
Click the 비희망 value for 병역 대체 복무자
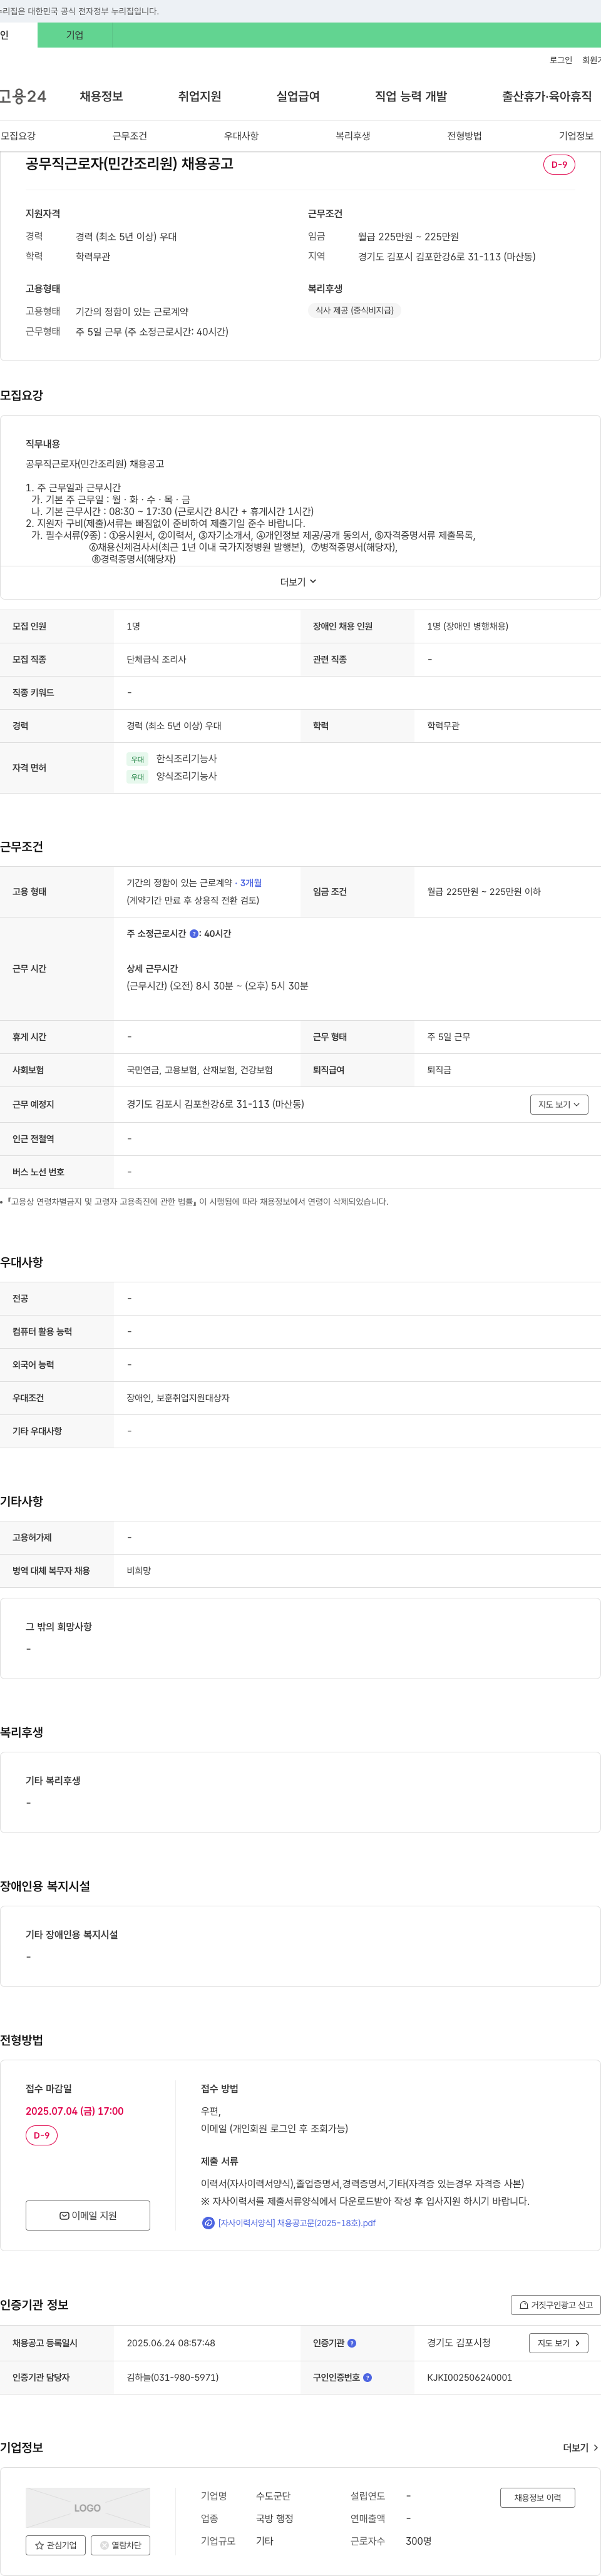pyautogui.click(x=139, y=1571)
